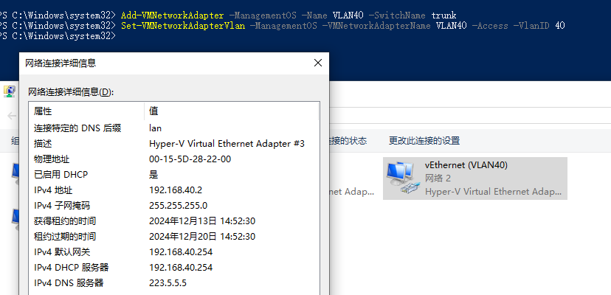Select the 已启用 DHCP row
This screenshot has width=611, height=295.
tap(174, 175)
